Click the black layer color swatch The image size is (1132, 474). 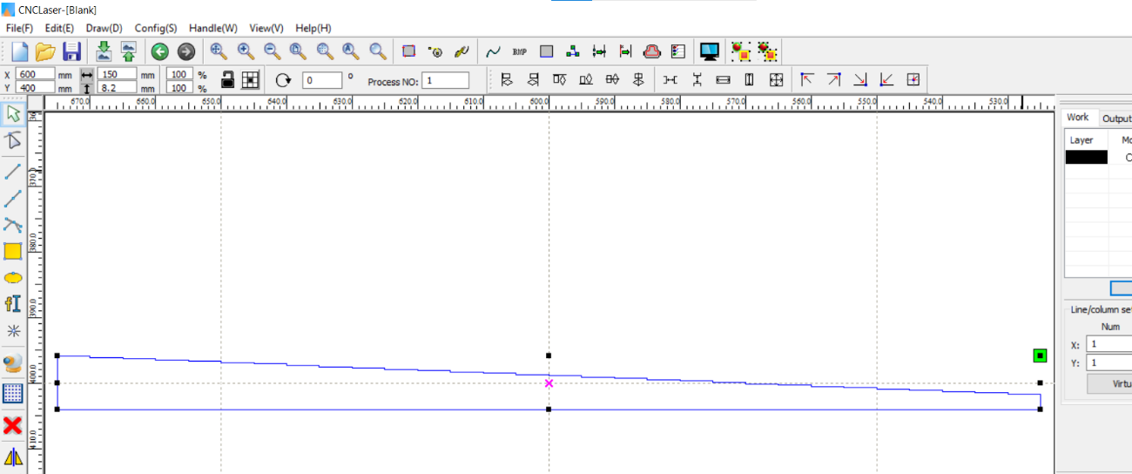(x=1087, y=158)
